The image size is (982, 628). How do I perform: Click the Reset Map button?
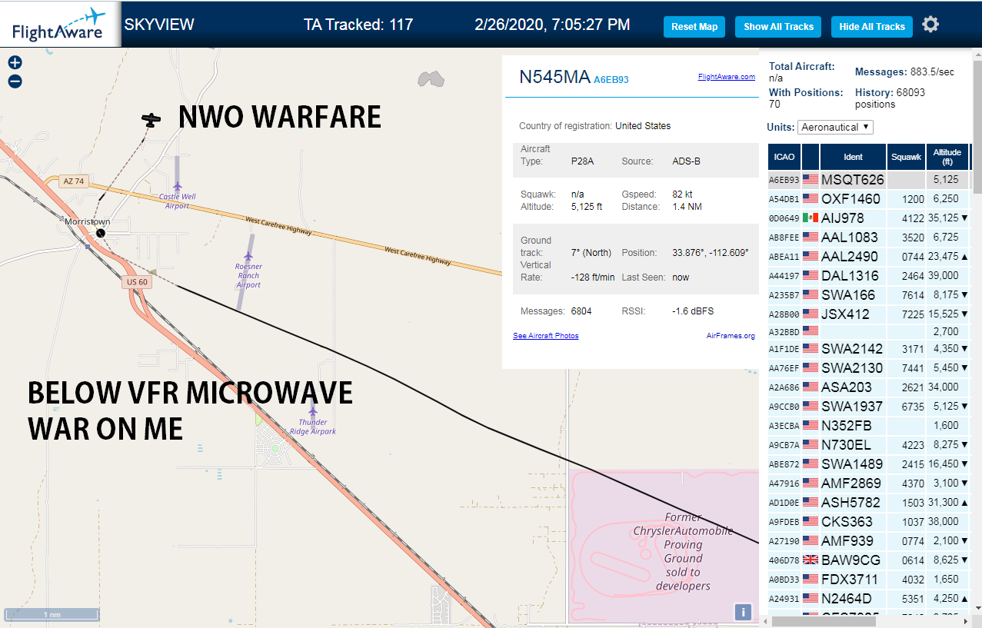(x=694, y=27)
